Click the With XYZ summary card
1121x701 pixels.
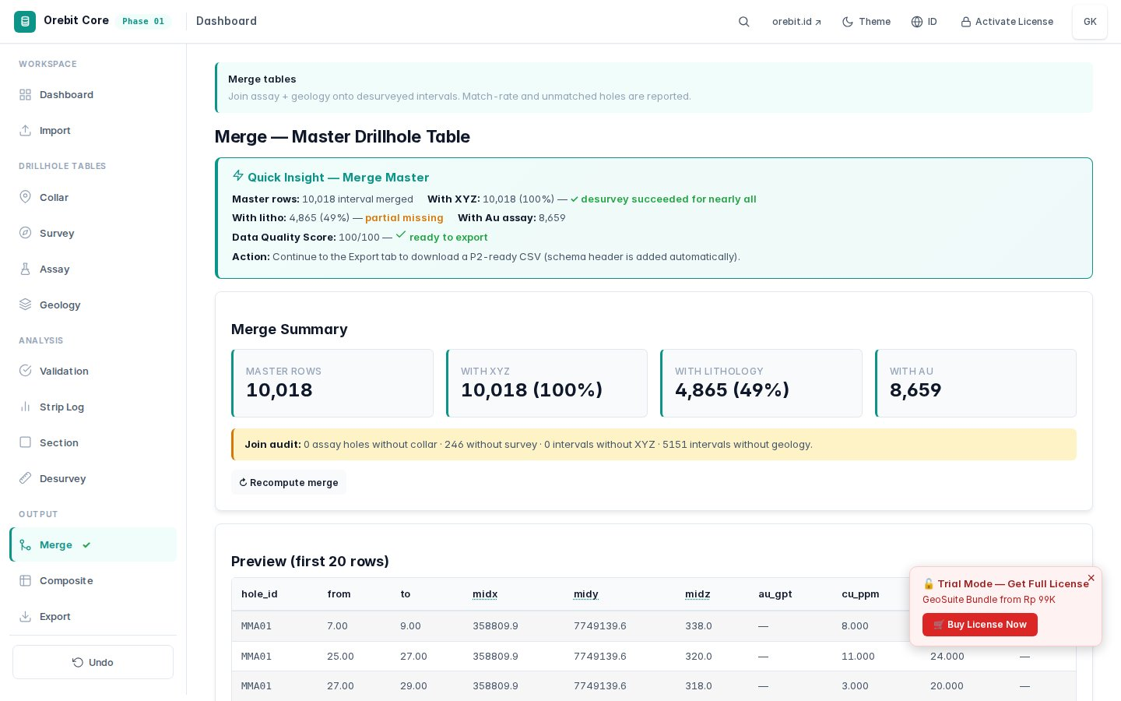click(546, 383)
